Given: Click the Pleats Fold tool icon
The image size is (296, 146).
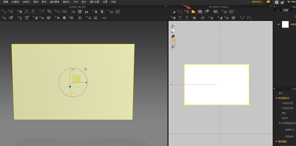Looking at the screenshot, I should (x=215, y=12).
